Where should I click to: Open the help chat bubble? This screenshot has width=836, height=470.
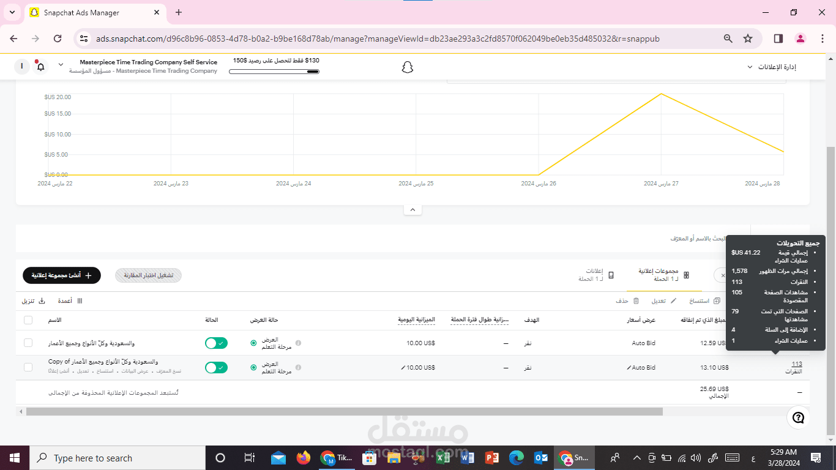click(798, 418)
